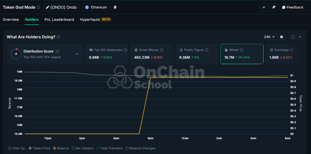
Task: Toggle the Total Transfers filter
Action: tap(109, 148)
